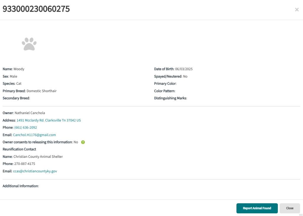The image size is (303, 216).
Task: Click the Domestic Shorthair breed text
Action: click(x=41, y=91)
